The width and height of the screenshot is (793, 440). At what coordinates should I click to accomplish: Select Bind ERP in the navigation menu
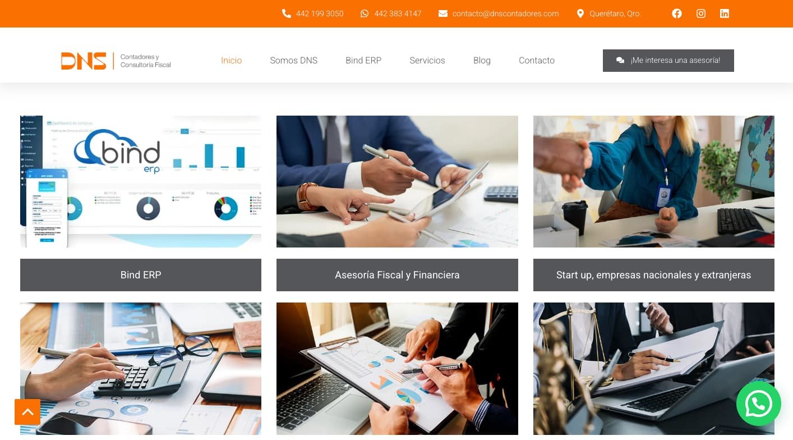pyautogui.click(x=363, y=60)
